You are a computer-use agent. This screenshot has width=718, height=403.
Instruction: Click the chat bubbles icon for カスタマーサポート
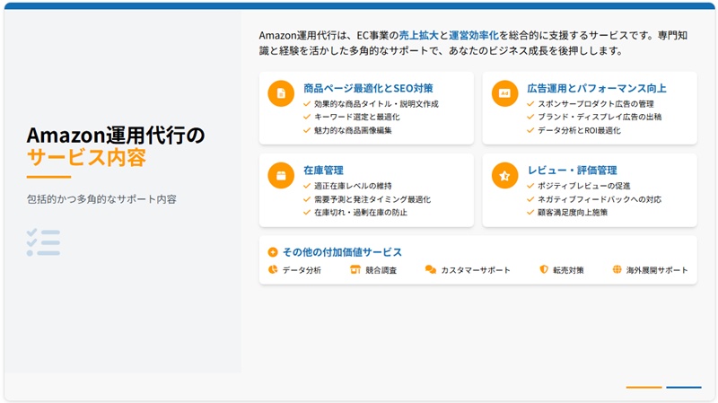tap(431, 270)
